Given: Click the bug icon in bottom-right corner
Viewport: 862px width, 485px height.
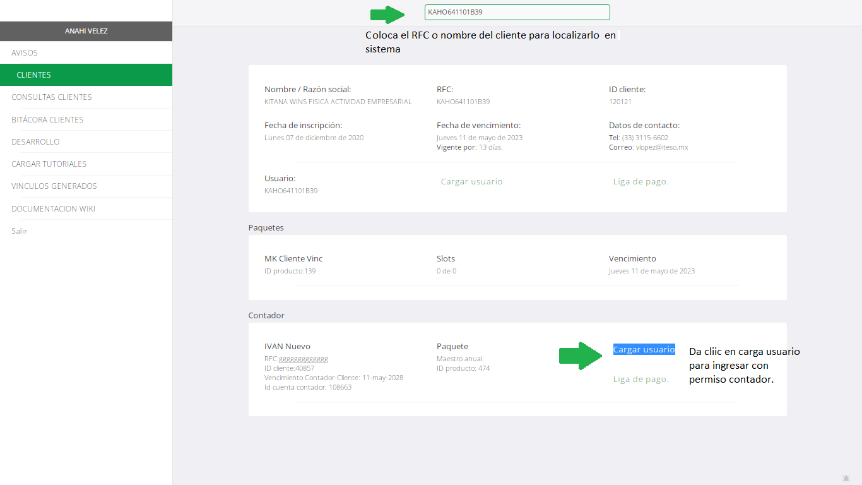Looking at the screenshot, I should click(846, 479).
